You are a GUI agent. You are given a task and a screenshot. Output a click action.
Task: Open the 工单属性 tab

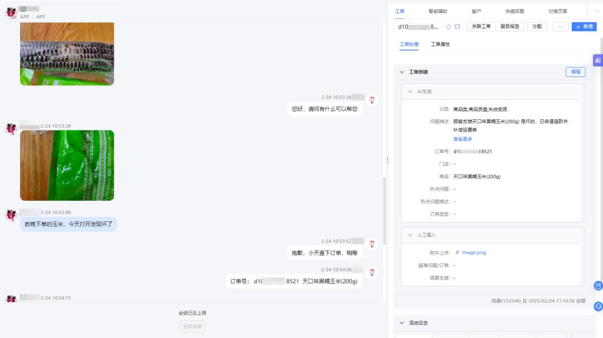pos(440,44)
